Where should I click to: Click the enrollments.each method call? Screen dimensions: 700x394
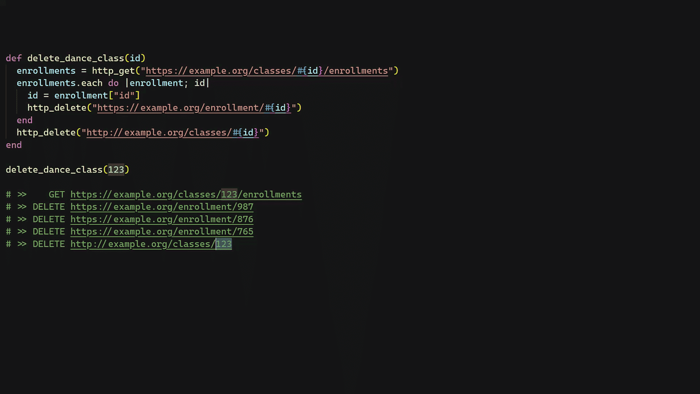pyautogui.click(x=59, y=83)
